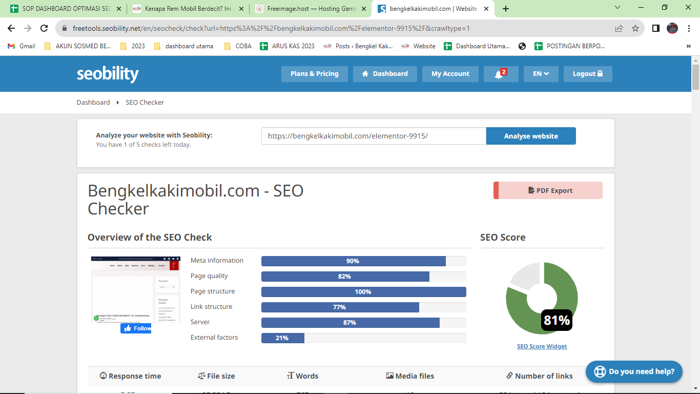Screen dimensions: 700x394
Task: Select the bengkelkakimobil.com tab
Action: tap(433, 9)
